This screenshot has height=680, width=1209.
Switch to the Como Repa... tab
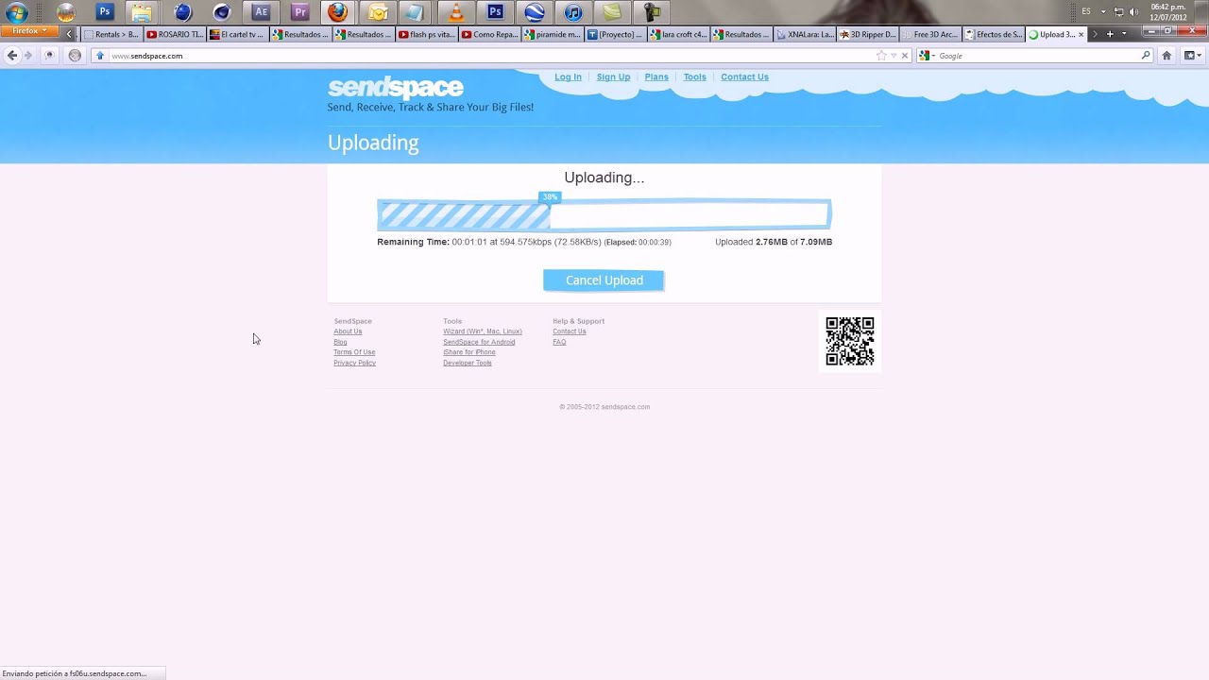pos(490,34)
